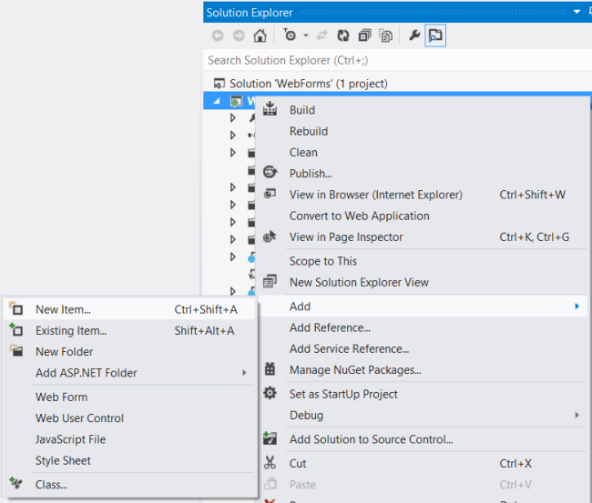The width and height of the screenshot is (592, 503).
Task: Click Build in the context menu
Action: (x=301, y=110)
